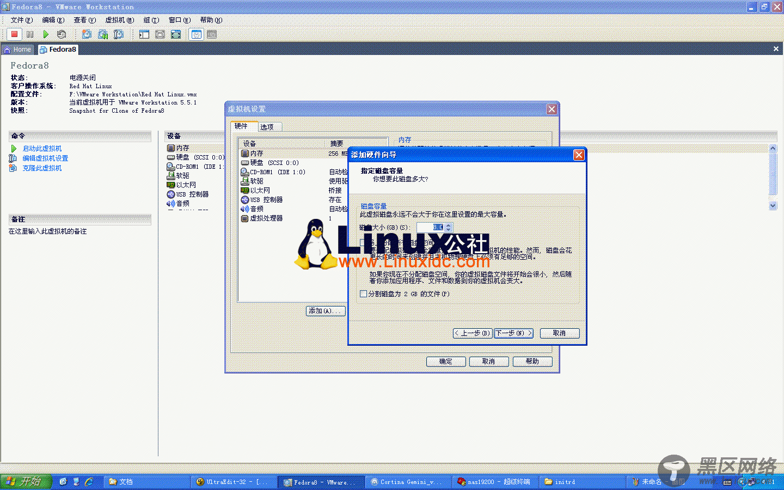This screenshot has height=490, width=784.
Task: Click 软驱 floppy icon in main window
Action: (x=171, y=176)
